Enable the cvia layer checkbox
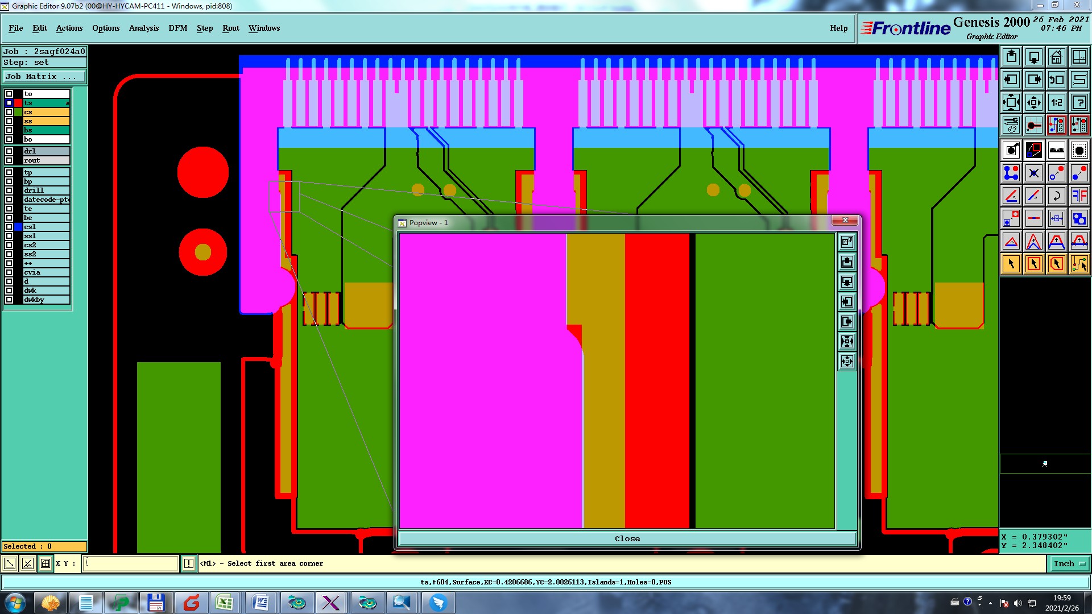This screenshot has width=1092, height=614. click(9, 272)
